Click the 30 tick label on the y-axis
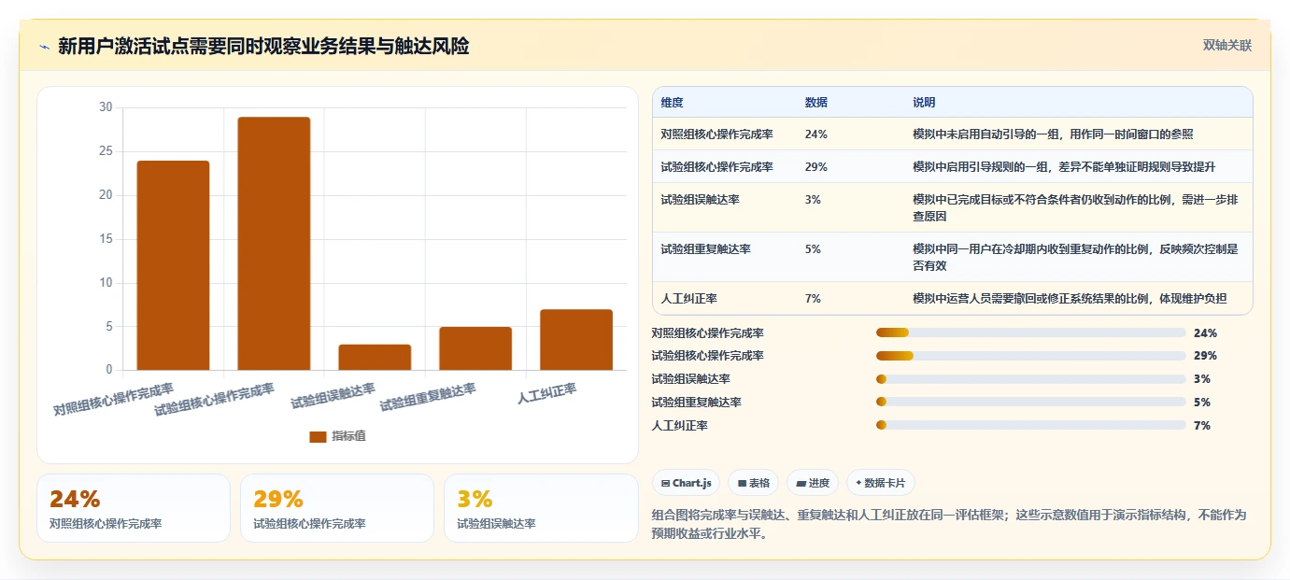Viewport: 1290px width, 580px height. coord(106,107)
